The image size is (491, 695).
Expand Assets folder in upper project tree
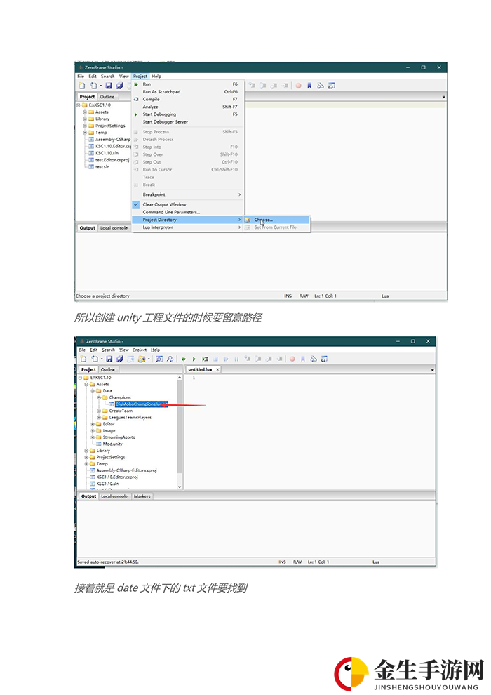85,112
